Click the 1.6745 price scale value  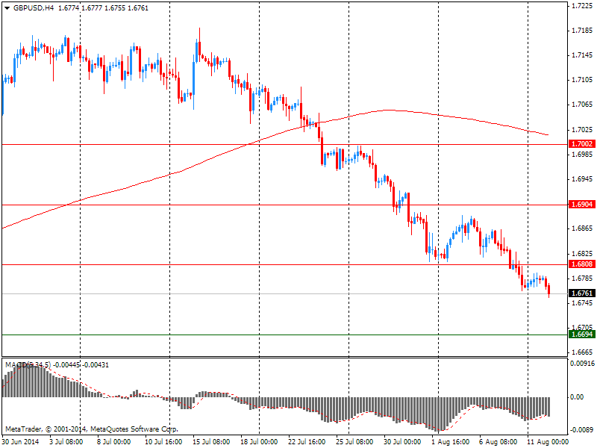583,303
